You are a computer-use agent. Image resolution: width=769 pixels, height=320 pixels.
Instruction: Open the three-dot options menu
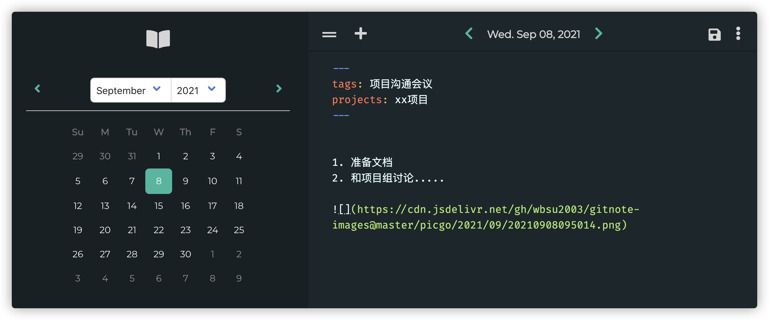pos(738,34)
